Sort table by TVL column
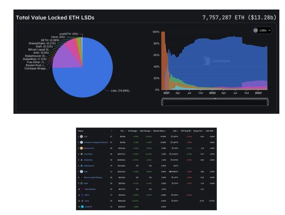Image resolution: width=285 pixels, height=215 pixels. point(123,131)
